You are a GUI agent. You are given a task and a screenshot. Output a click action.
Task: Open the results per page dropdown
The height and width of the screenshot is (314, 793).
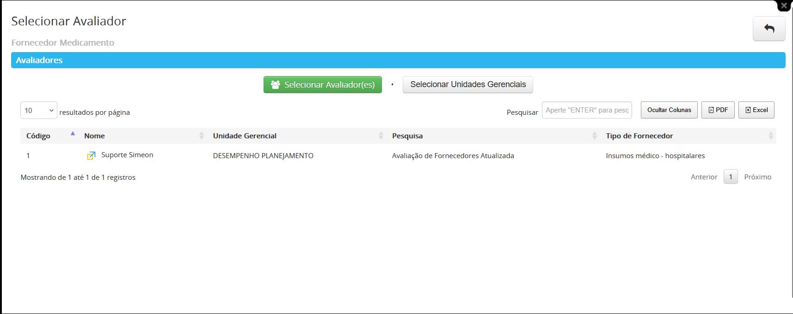click(39, 111)
